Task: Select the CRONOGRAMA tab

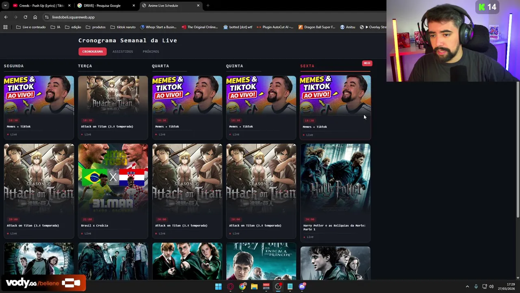Action: click(93, 51)
